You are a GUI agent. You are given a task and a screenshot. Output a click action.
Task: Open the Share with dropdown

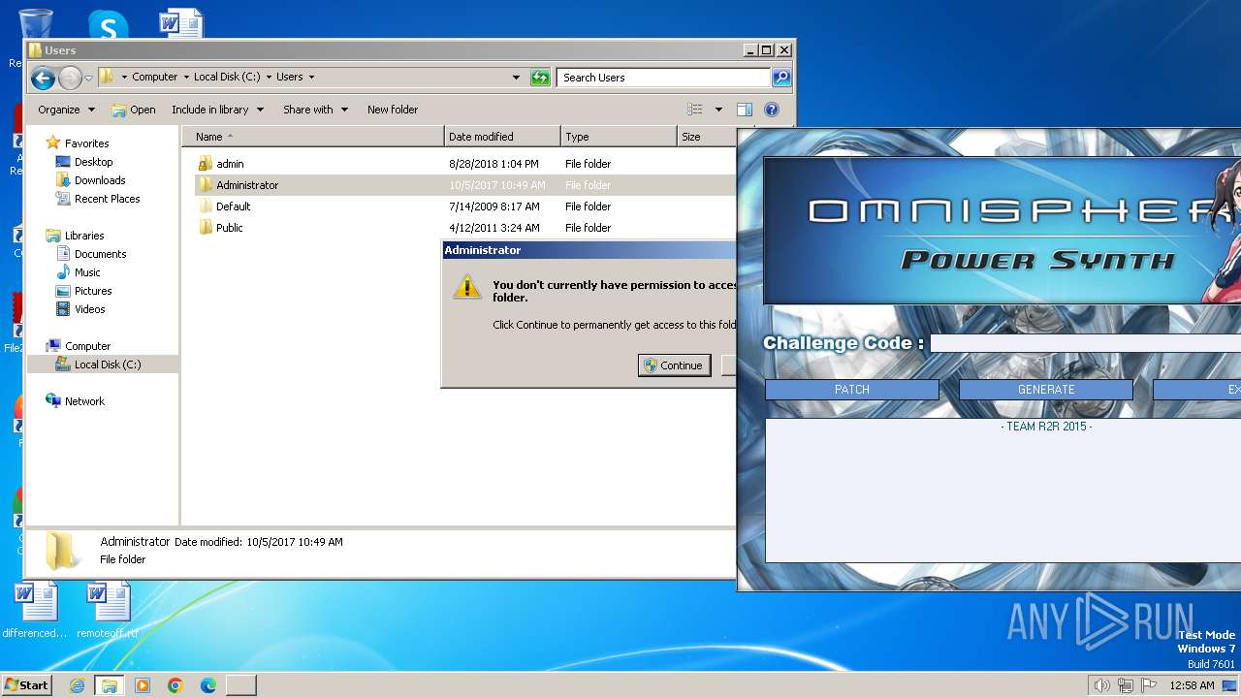315,110
